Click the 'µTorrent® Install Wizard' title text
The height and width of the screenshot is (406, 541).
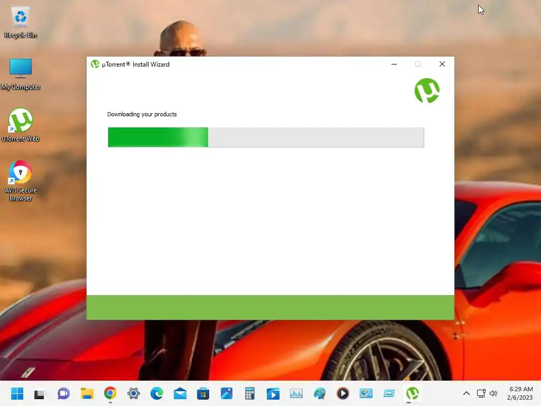[x=136, y=64]
